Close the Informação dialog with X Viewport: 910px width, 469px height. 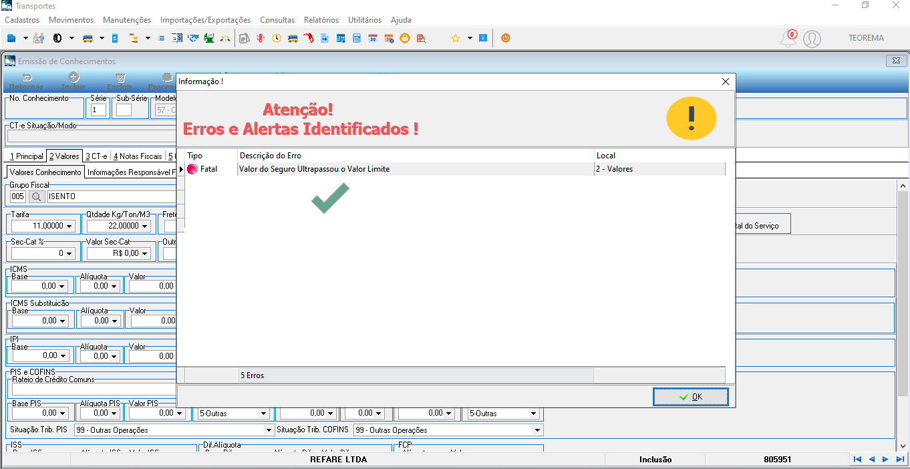tap(726, 82)
